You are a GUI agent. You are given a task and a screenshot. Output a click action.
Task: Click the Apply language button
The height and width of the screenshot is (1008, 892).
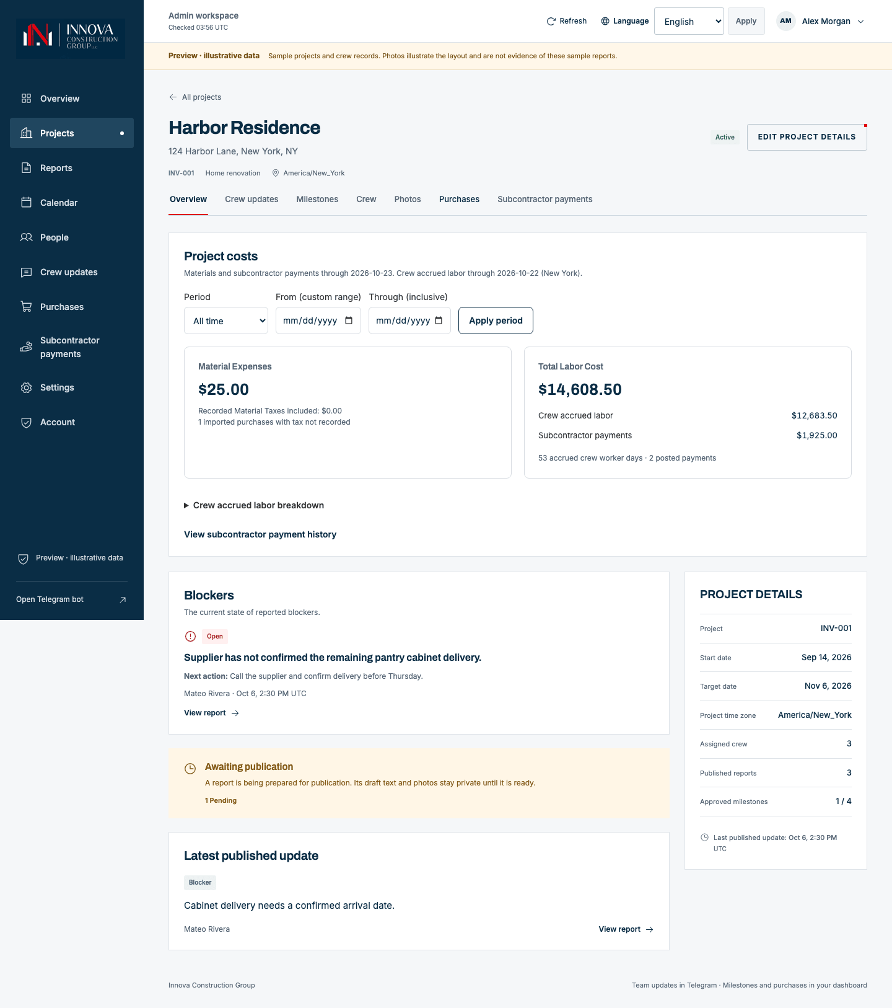click(x=746, y=21)
